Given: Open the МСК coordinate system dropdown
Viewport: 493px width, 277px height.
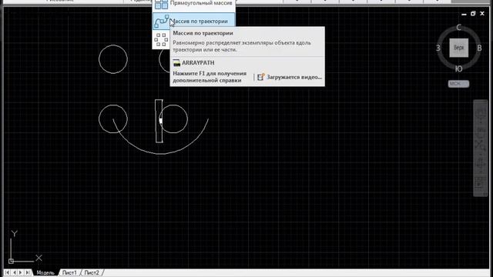Looking at the screenshot, I should [x=458, y=84].
